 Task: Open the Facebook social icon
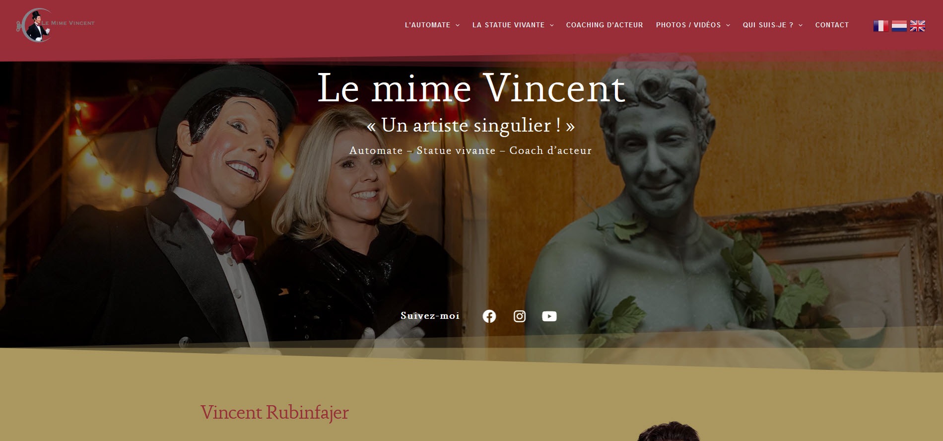point(489,316)
